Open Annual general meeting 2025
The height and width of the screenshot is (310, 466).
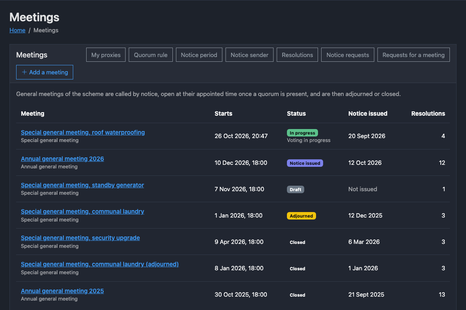pyautogui.click(x=63, y=291)
